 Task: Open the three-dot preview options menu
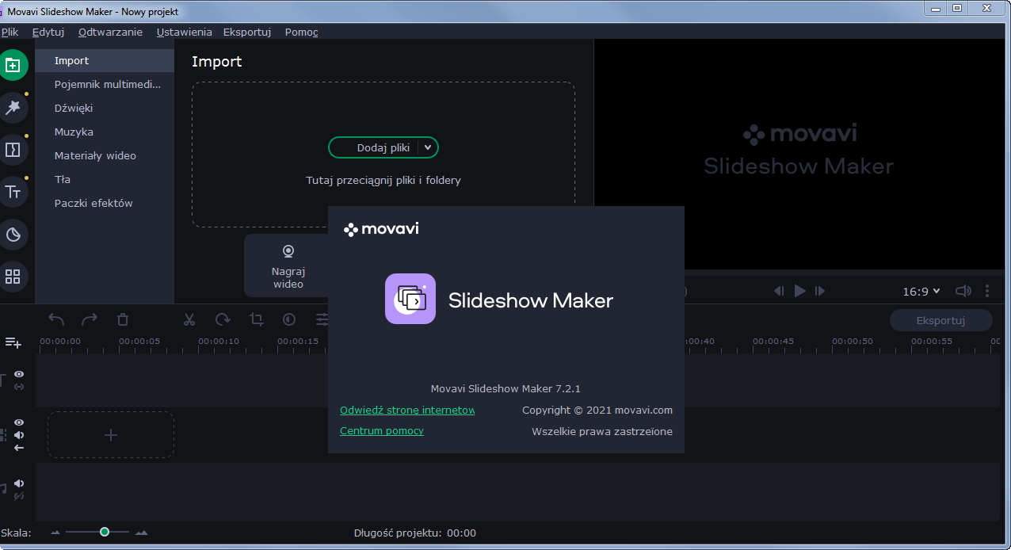pyautogui.click(x=987, y=291)
